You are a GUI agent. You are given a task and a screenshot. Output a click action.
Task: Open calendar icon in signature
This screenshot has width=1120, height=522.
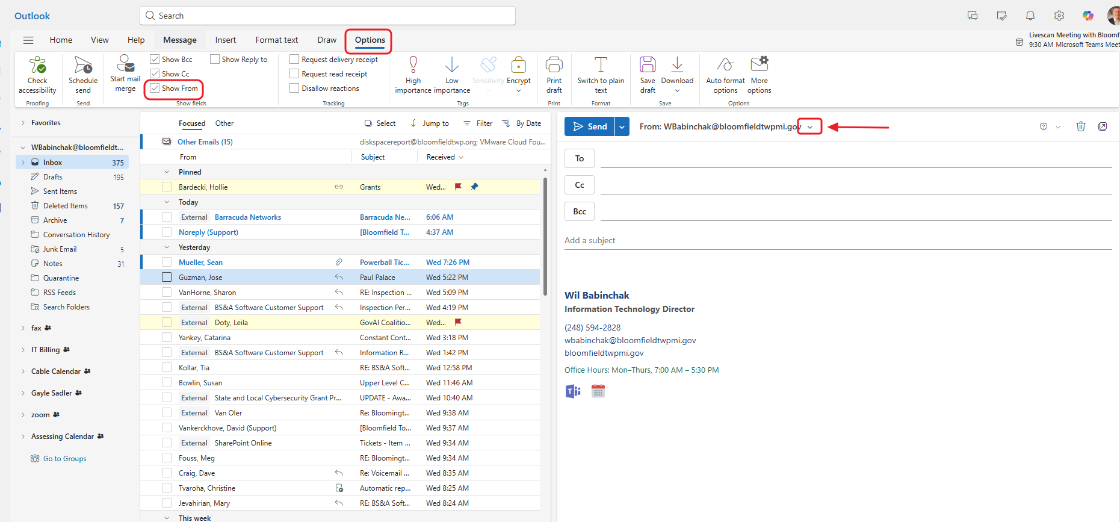tap(598, 391)
